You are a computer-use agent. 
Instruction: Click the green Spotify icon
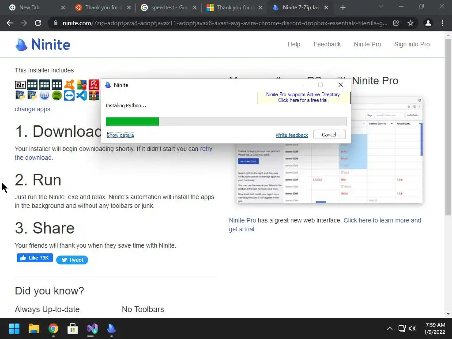click(57, 95)
